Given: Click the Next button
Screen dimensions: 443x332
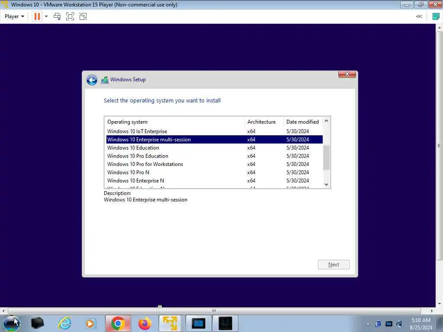Looking at the screenshot, I should click(x=334, y=265).
